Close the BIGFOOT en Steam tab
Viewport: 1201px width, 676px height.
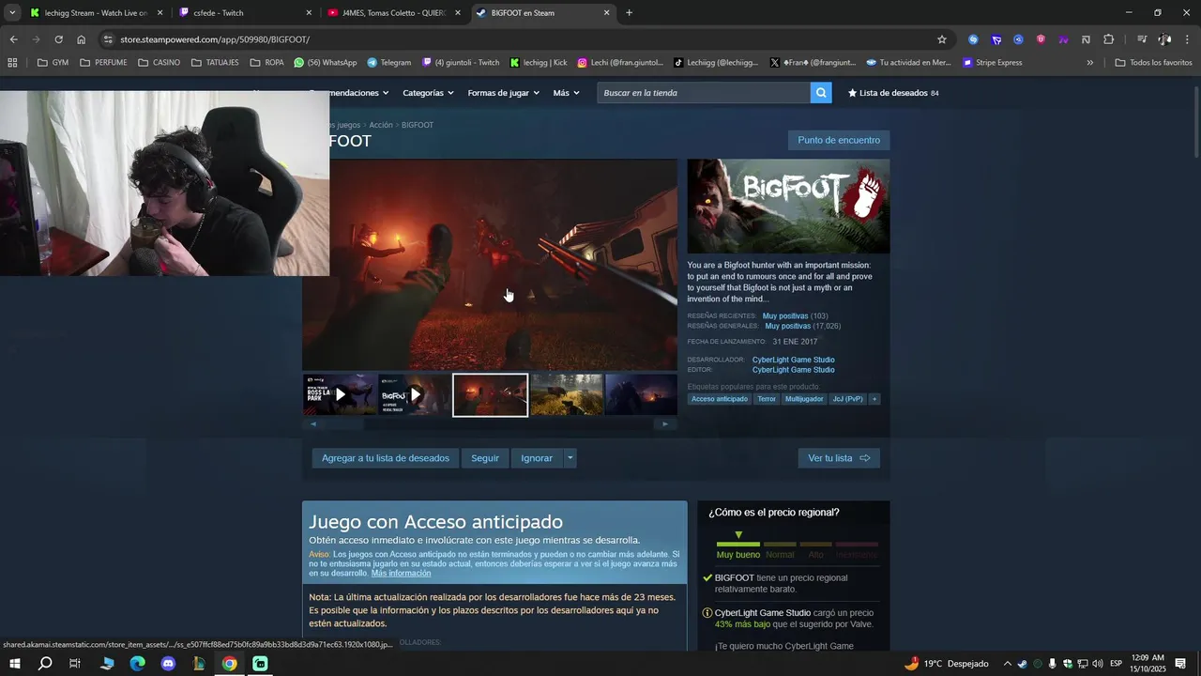click(x=606, y=13)
